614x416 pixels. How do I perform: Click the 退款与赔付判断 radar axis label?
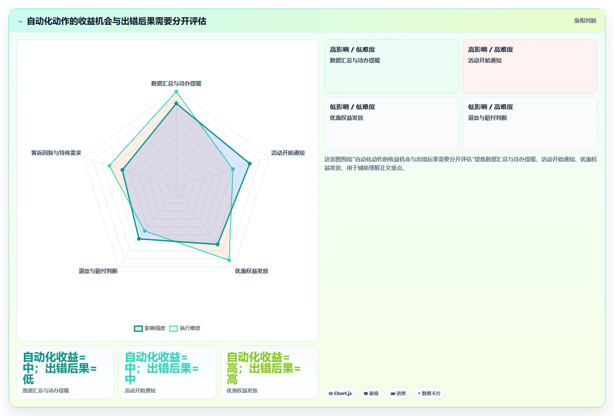98,271
